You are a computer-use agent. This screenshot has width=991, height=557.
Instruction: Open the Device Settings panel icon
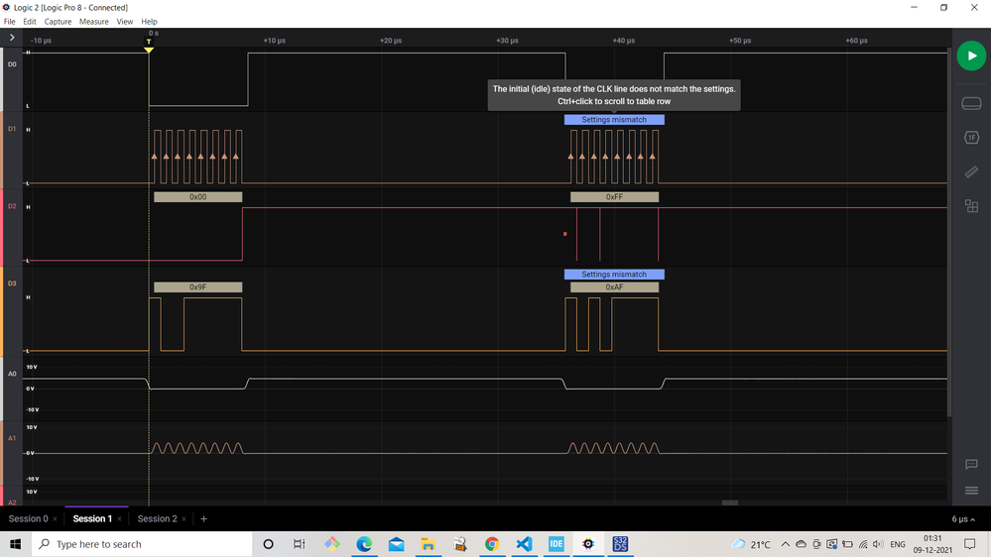[x=971, y=103]
